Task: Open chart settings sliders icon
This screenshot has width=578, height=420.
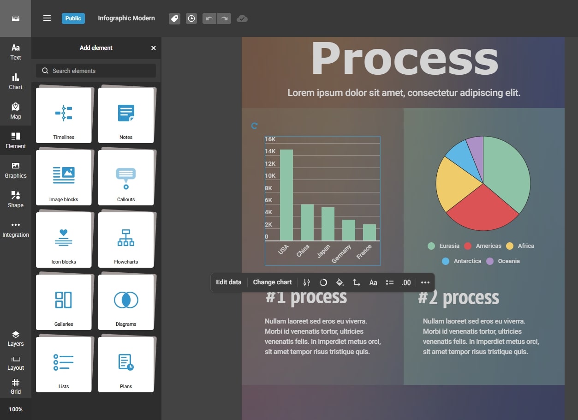Action: (307, 282)
